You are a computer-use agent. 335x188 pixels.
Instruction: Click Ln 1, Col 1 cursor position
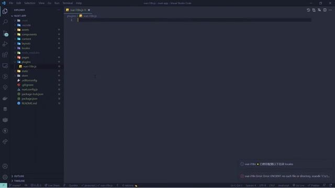pos(236,185)
